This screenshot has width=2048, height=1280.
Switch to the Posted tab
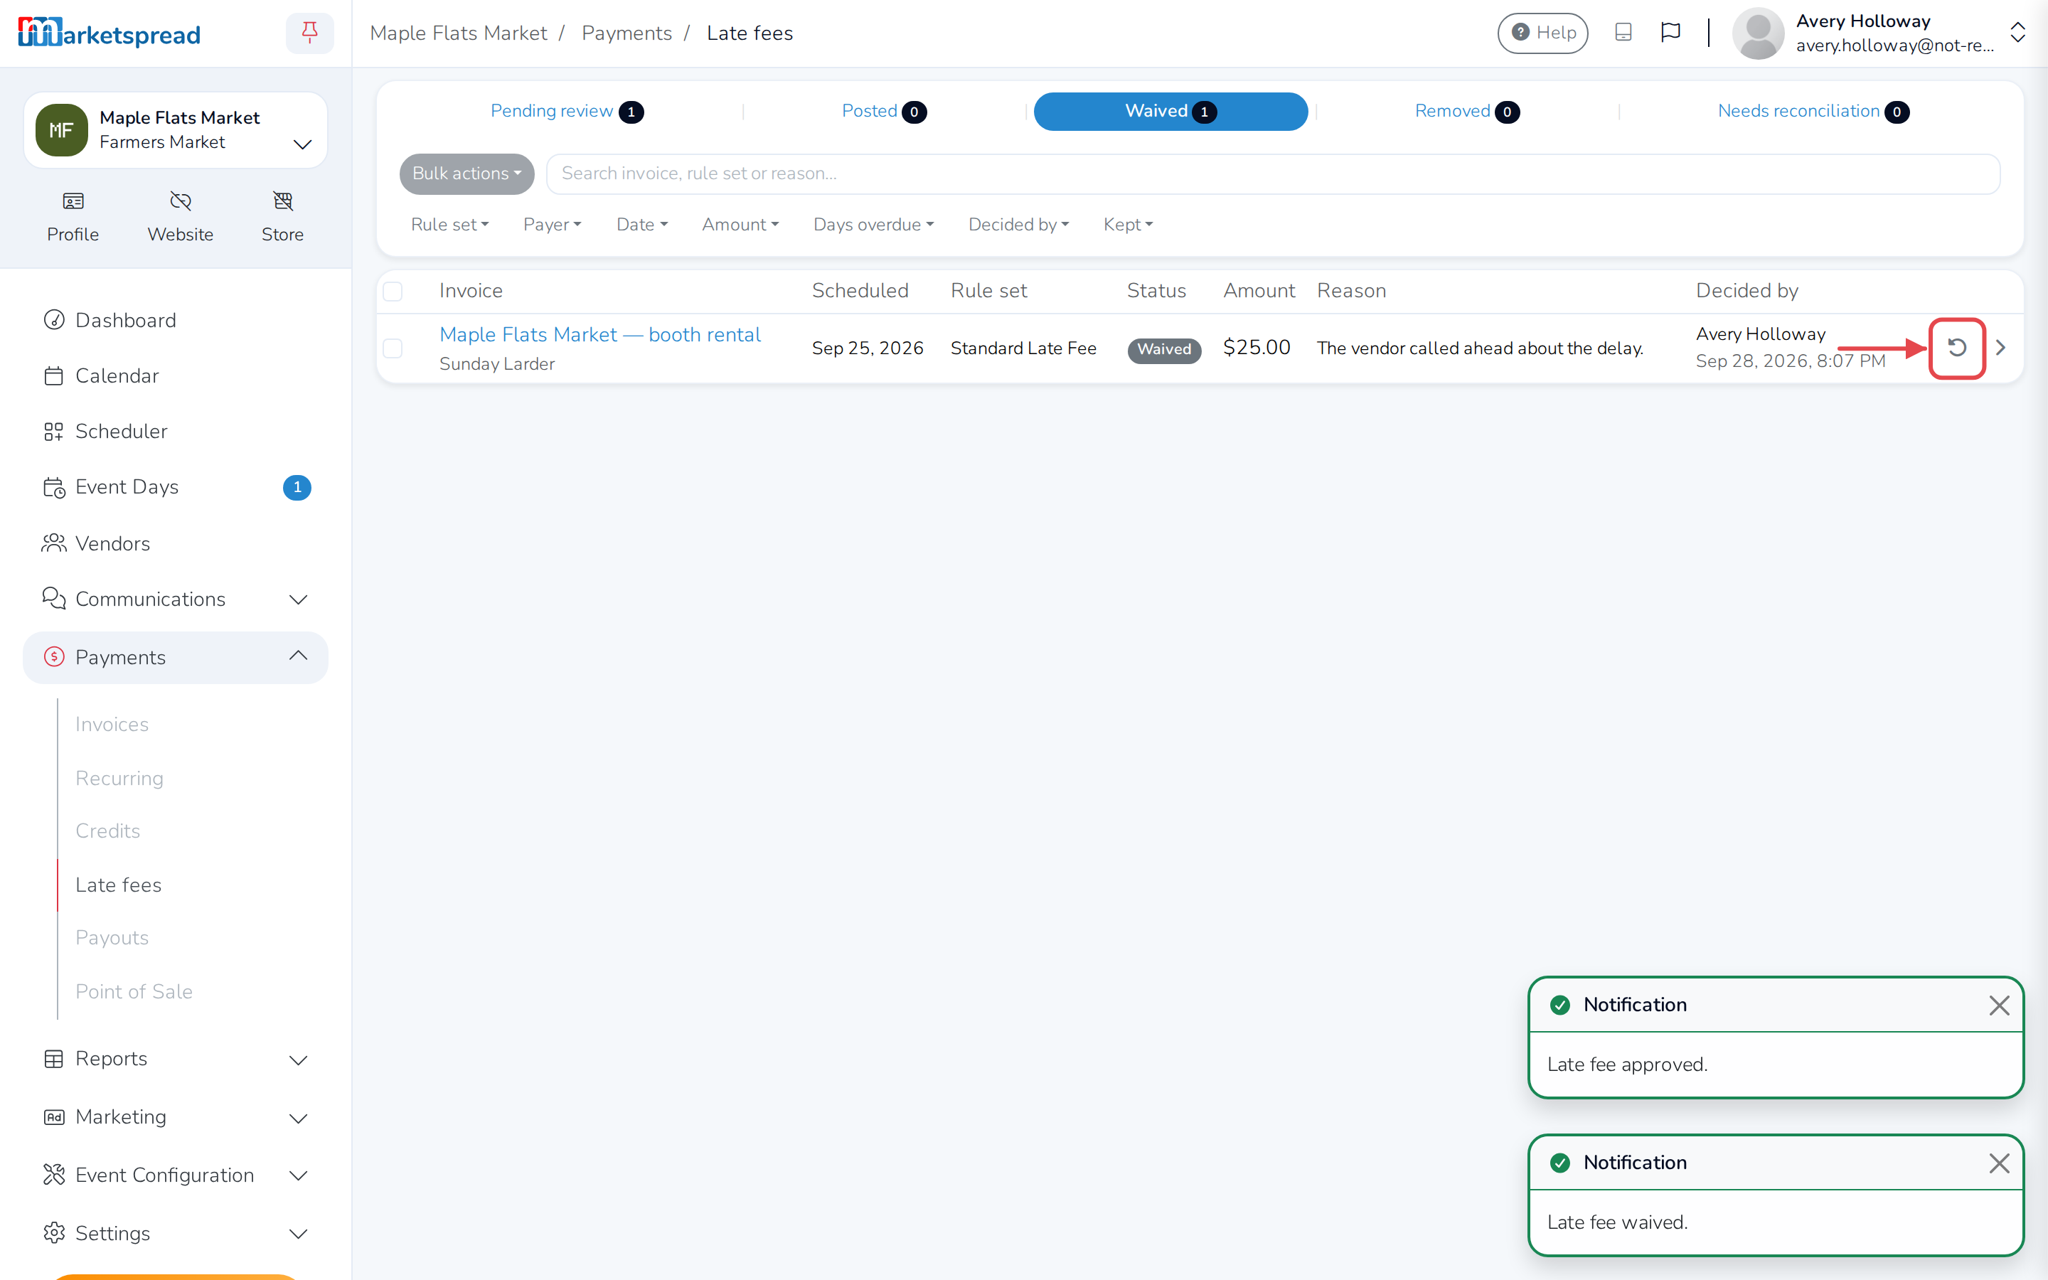coord(883,111)
